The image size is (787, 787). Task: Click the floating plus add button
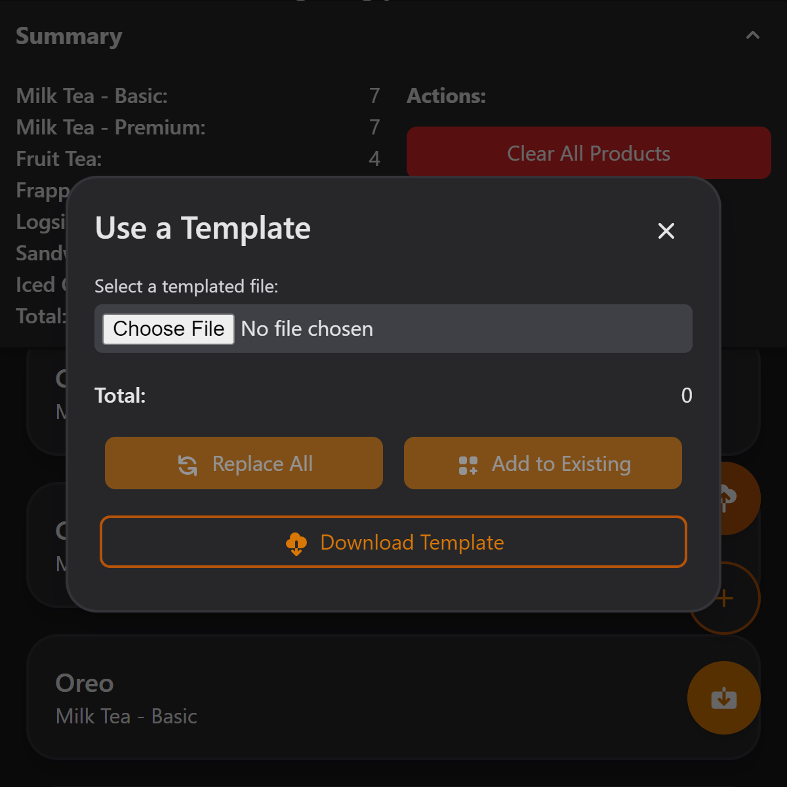740,598
